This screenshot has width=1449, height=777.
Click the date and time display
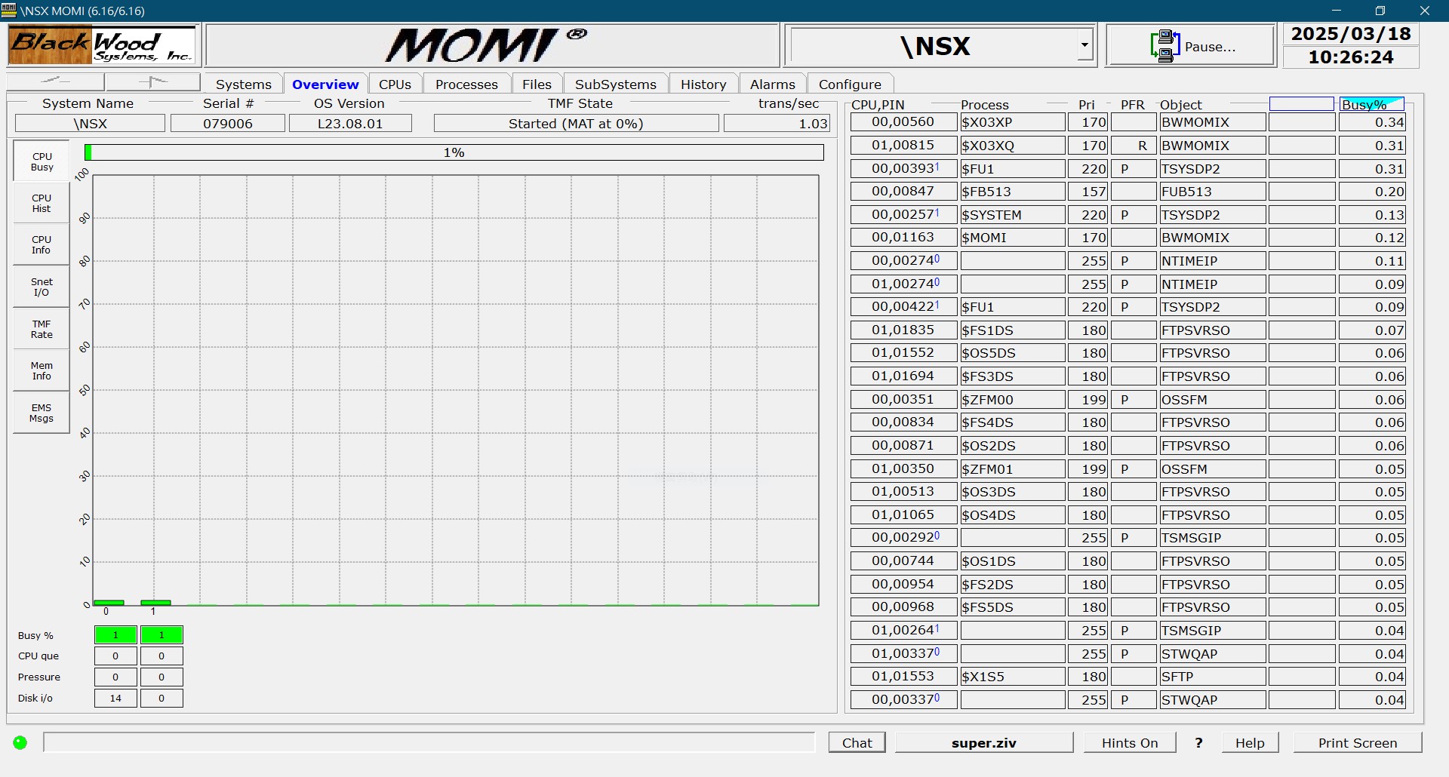click(x=1351, y=45)
